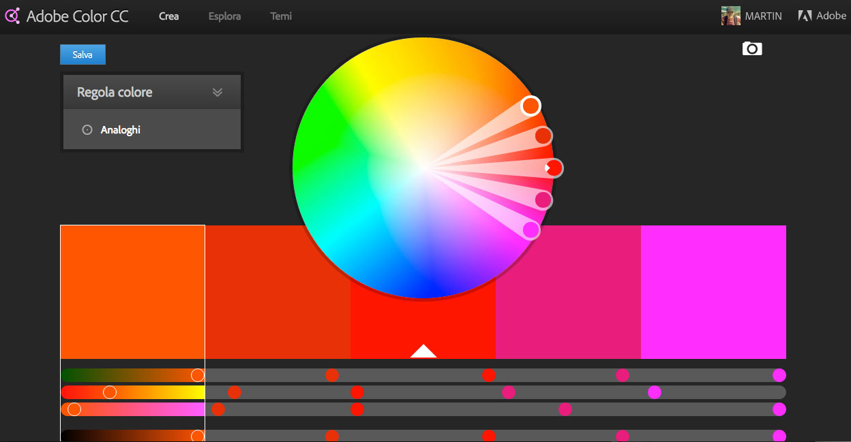Click the orange swatch's orange-to-pink slider knob
851x442 pixels.
click(74, 409)
